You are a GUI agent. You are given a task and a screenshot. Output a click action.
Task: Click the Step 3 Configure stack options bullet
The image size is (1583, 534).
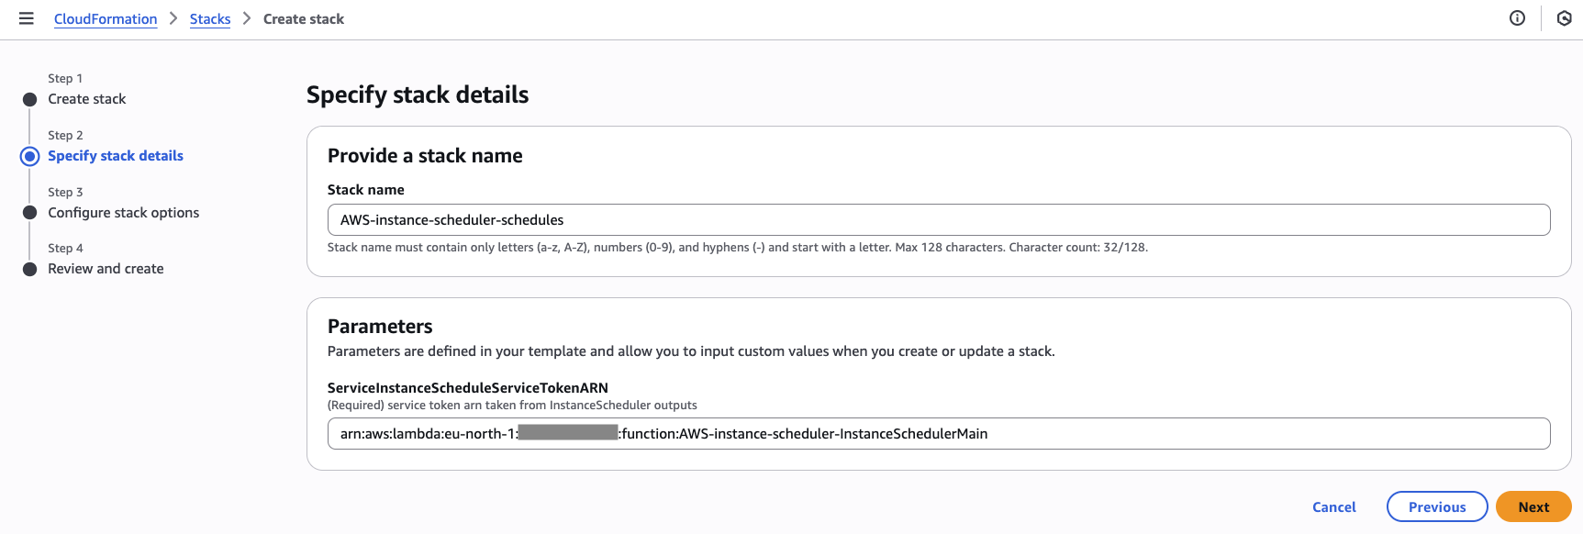29,213
